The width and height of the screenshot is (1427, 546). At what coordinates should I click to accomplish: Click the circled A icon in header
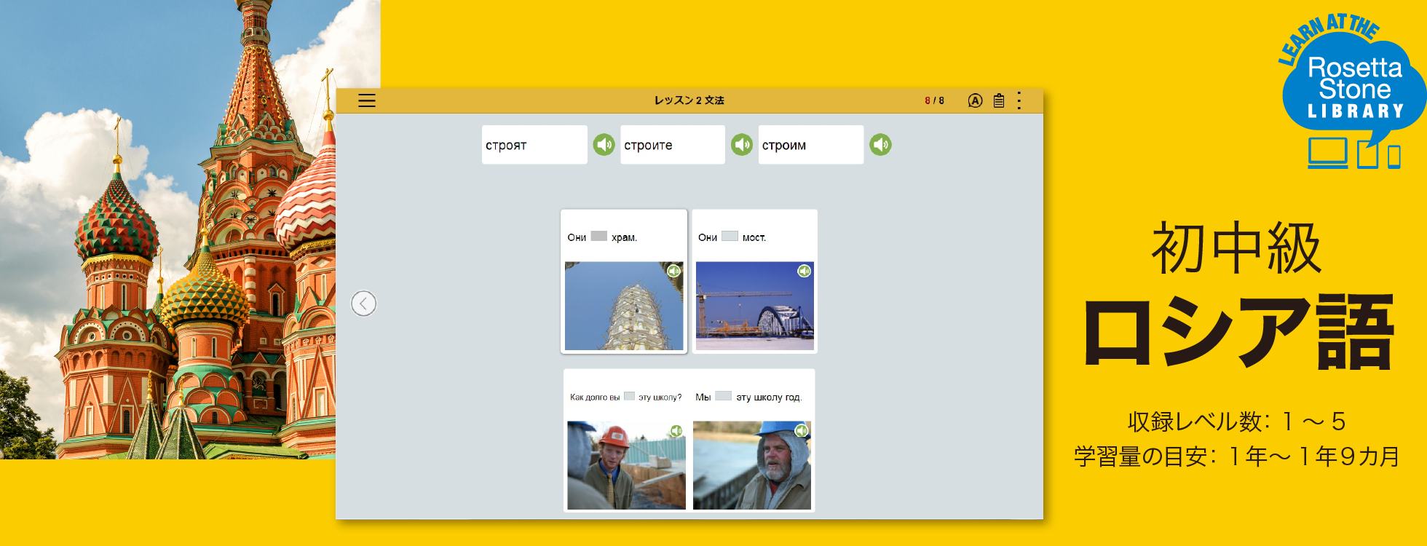tap(975, 100)
